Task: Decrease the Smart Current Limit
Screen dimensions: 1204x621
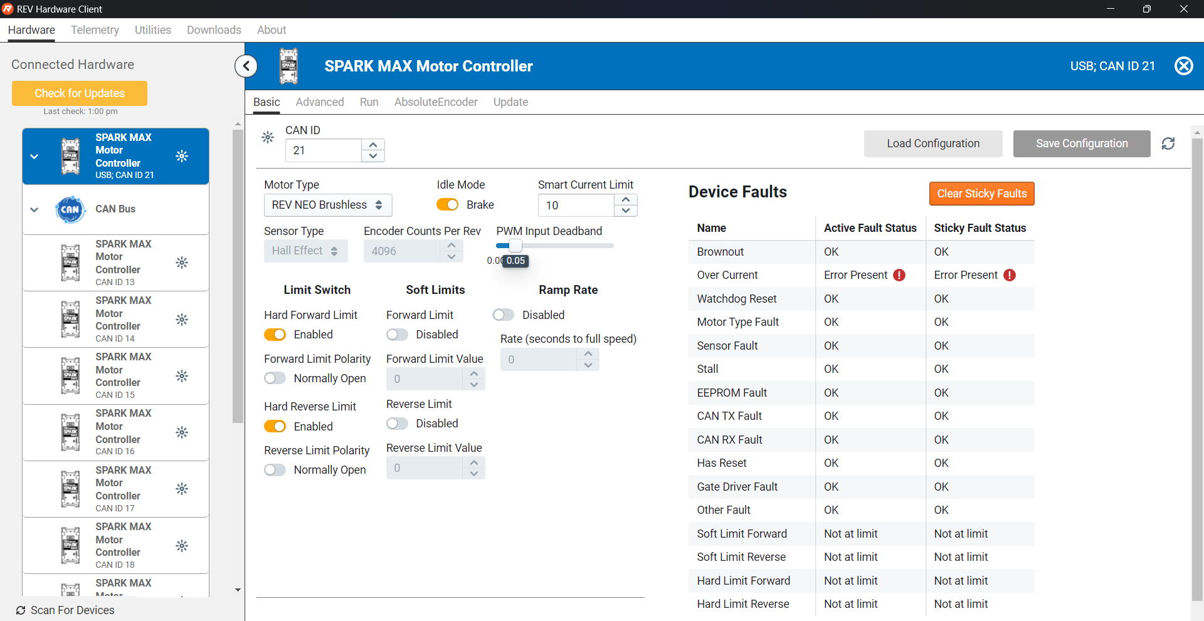Action: click(x=626, y=211)
